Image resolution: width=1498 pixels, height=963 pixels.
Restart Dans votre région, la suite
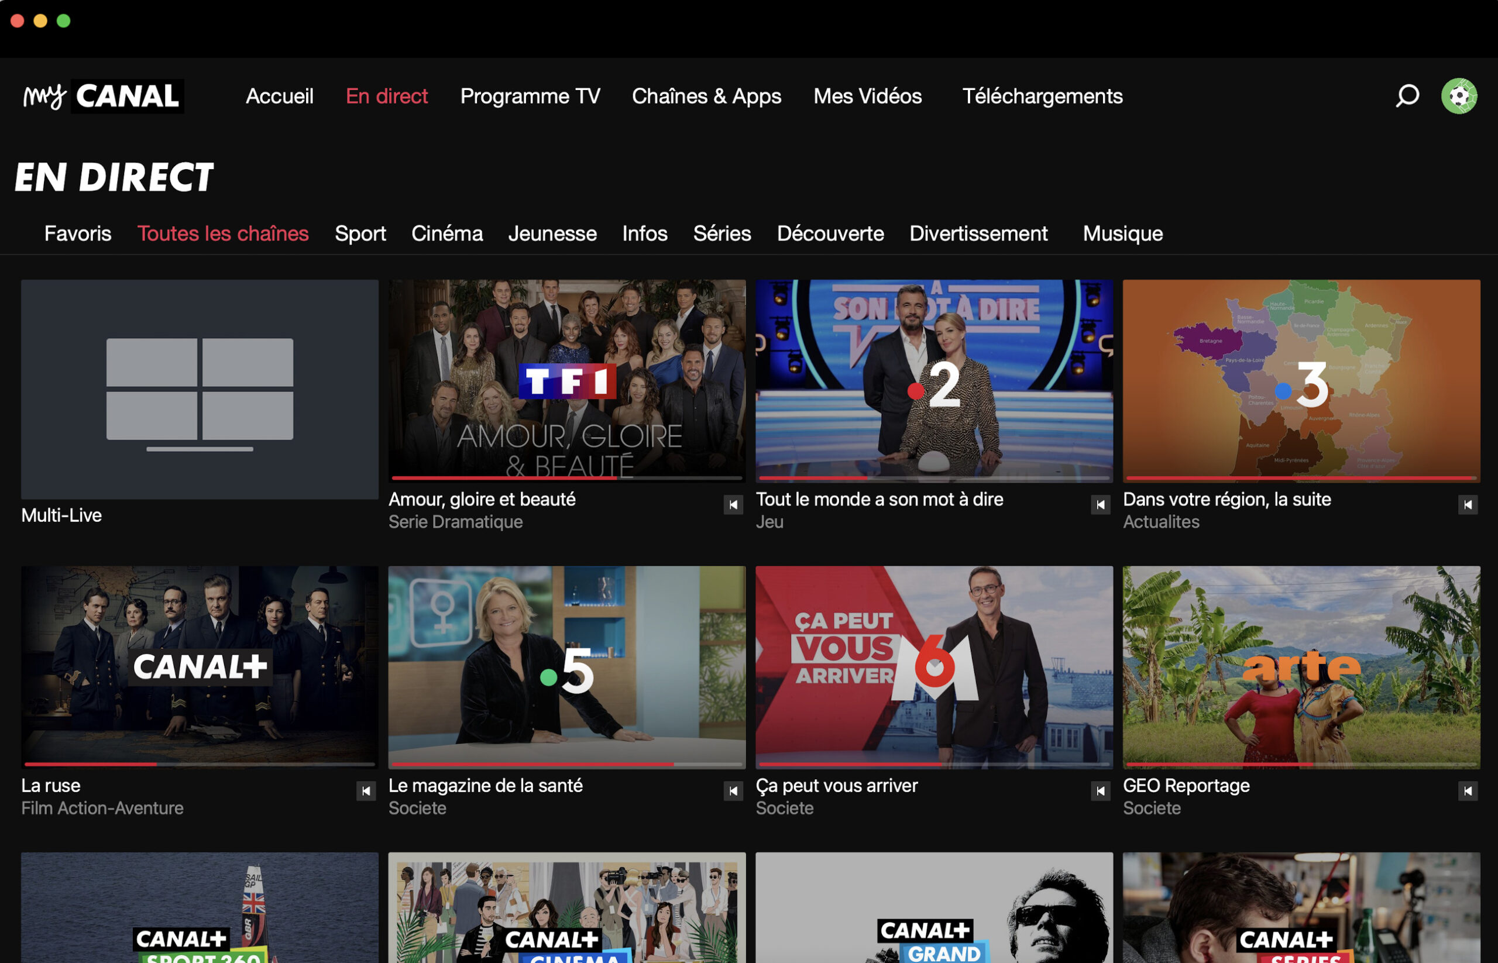pos(1468,505)
